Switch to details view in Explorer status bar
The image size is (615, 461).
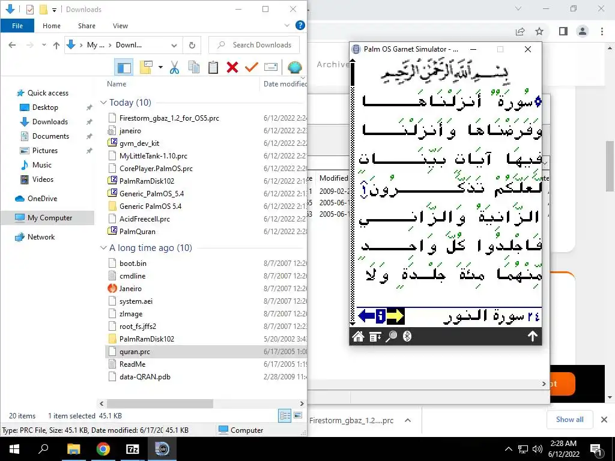pyautogui.click(x=285, y=415)
